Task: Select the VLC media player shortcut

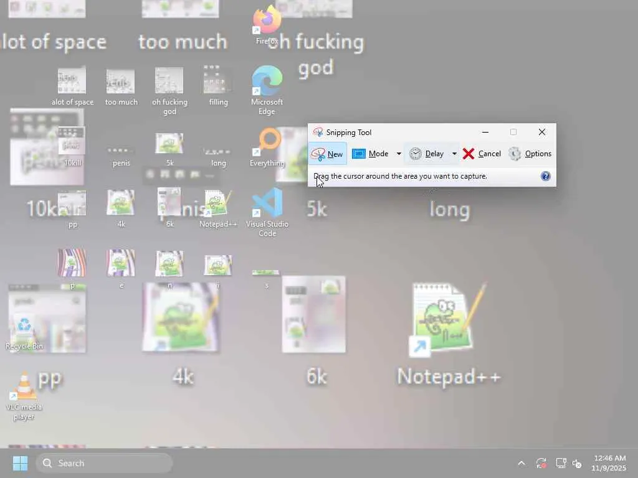Action: point(24,396)
